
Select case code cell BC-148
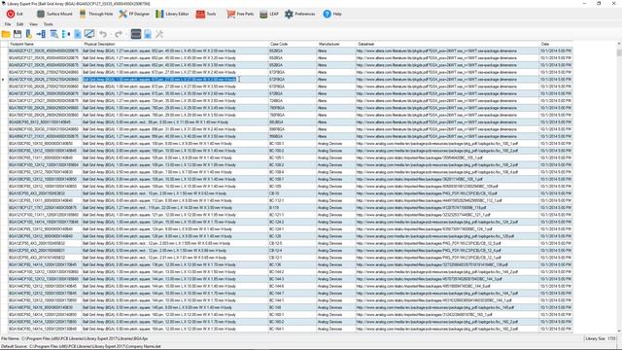point(293,307)
